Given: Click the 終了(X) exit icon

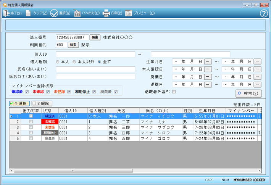Looking at the screenshot, I should coord(6,13).
